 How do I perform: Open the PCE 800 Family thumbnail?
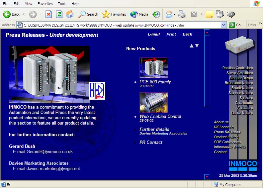[154, 67]
